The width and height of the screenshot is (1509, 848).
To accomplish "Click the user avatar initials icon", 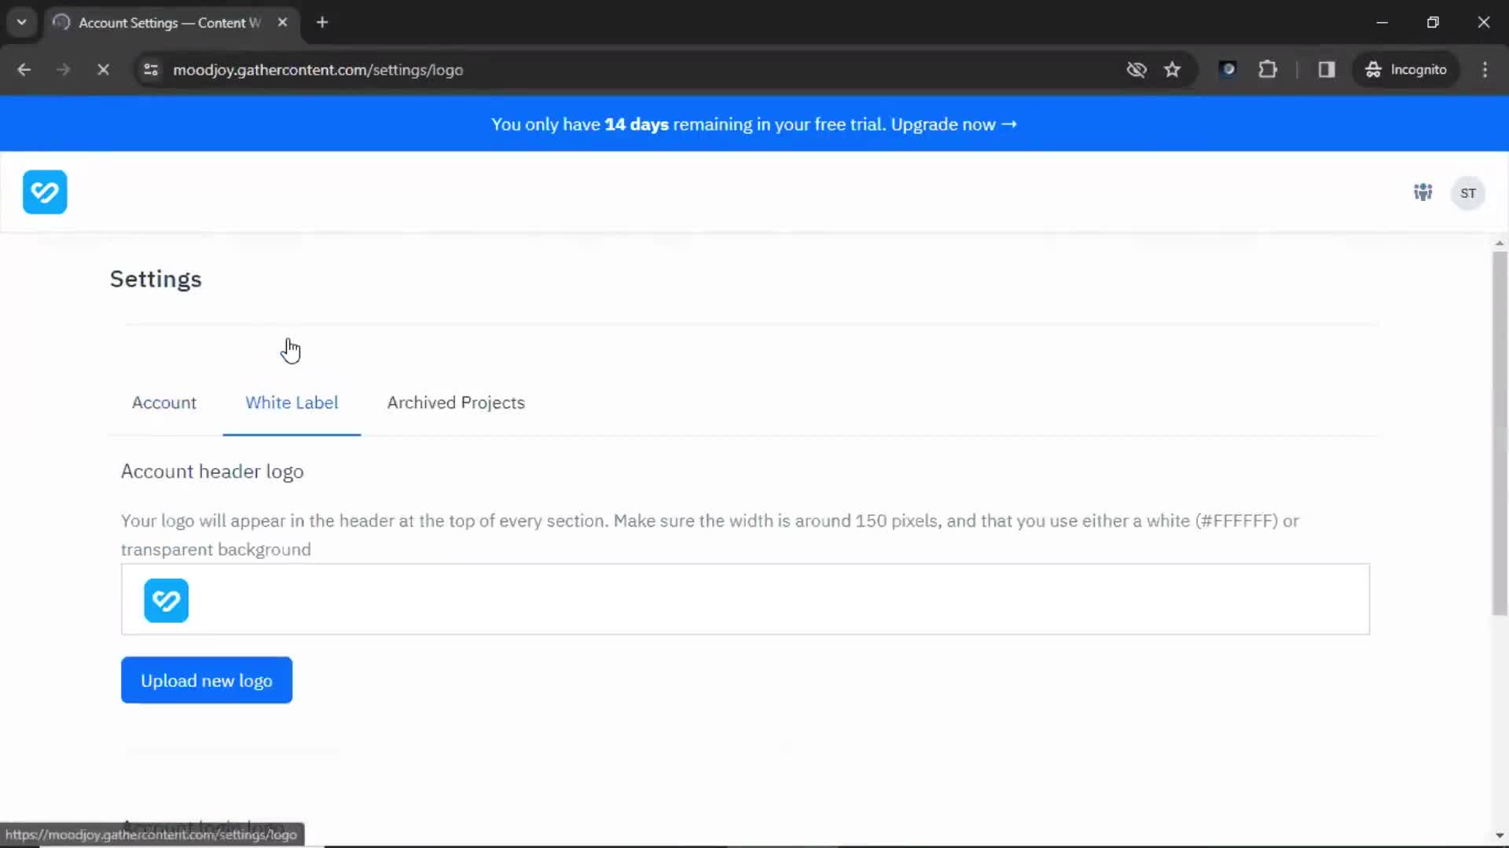I will (1469, 192).
